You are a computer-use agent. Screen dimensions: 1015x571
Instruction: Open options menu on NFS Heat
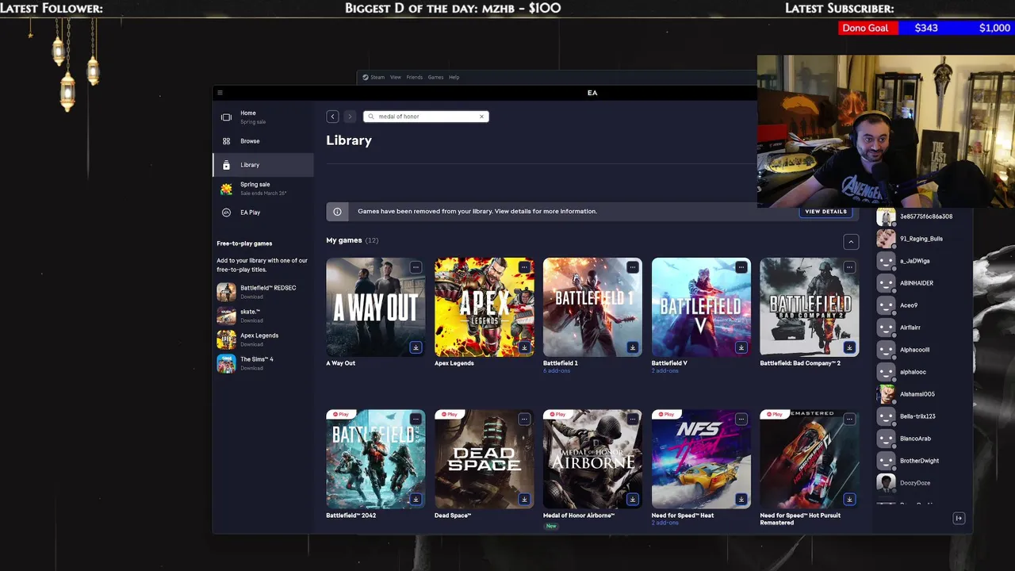pyautogui.click(x=741, y=419)
